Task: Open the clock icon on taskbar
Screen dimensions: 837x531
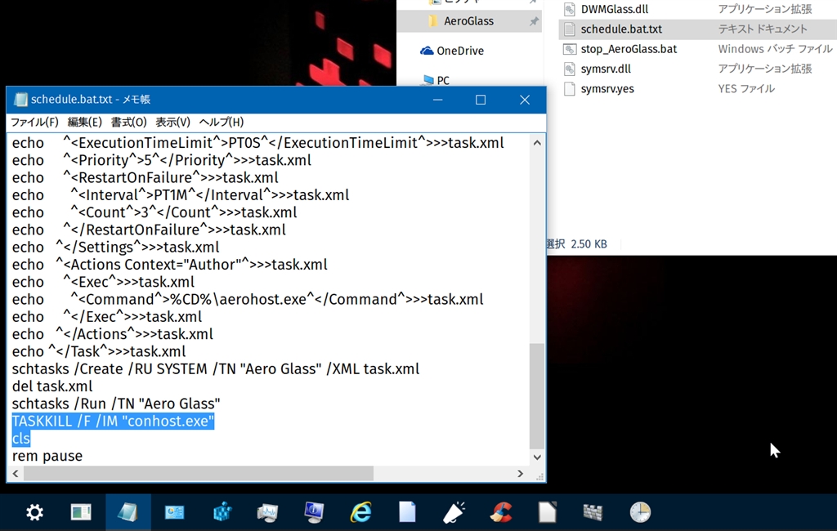Action: point(640,513)
